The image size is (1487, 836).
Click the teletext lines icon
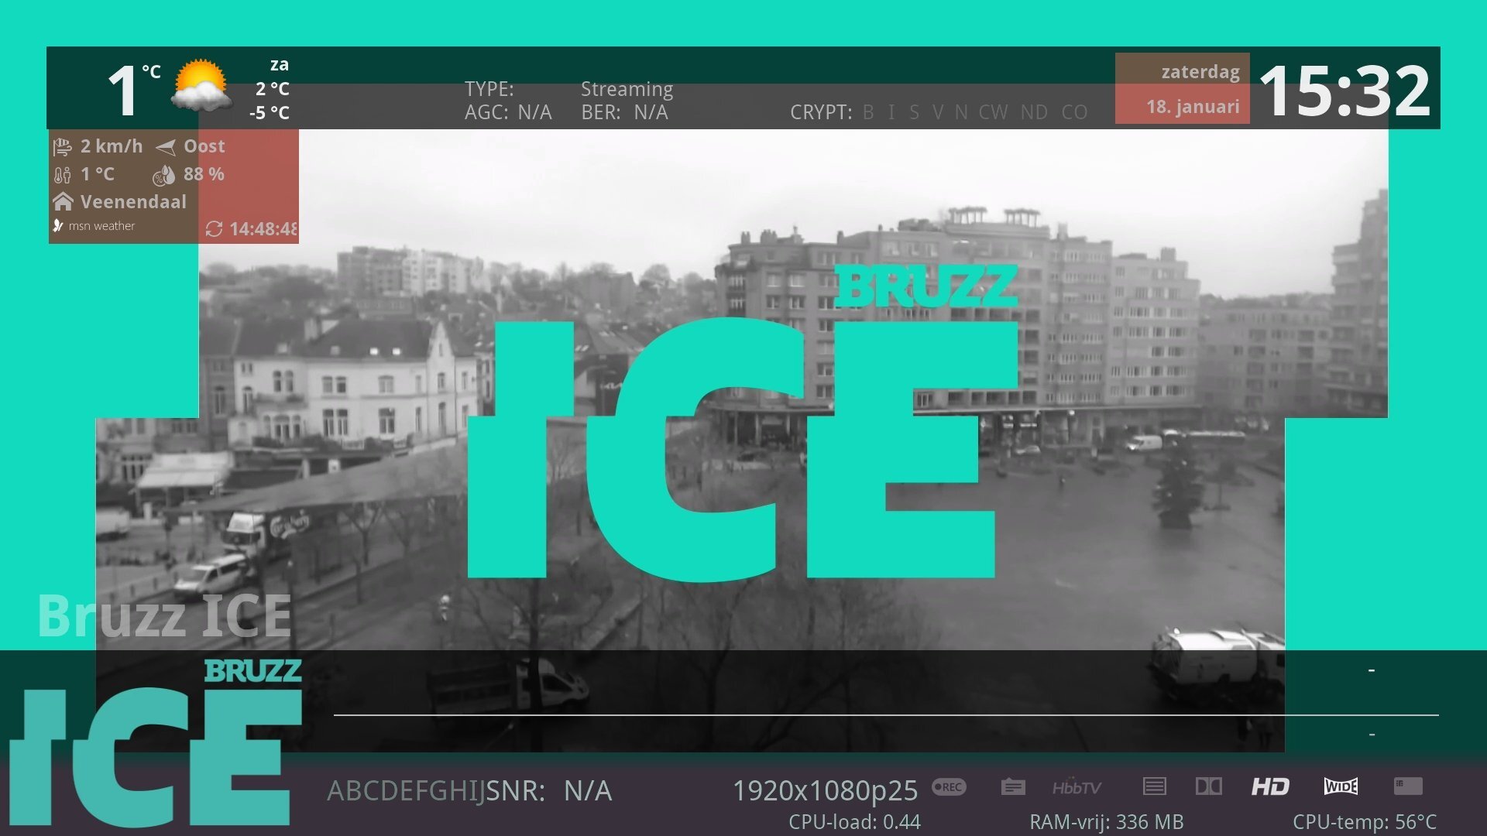tap(1154, 787)
